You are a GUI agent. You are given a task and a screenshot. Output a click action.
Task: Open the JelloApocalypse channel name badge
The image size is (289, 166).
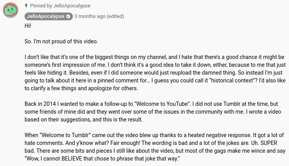[46, 16]
